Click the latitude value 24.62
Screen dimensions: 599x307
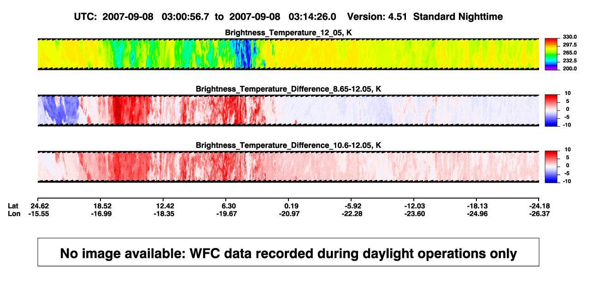[40, 206]
